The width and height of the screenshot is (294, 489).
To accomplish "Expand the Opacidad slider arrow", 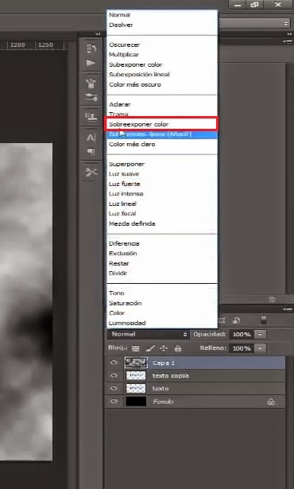I will 260,334.
